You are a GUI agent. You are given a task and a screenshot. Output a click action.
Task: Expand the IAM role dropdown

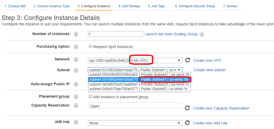point(135,123)
